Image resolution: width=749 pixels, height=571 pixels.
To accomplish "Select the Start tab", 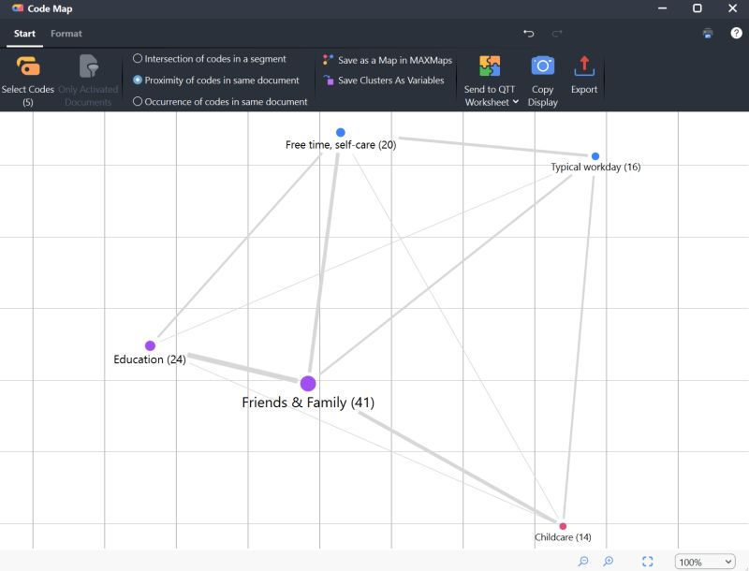I will pyautogui.click(x=24, y=33).
